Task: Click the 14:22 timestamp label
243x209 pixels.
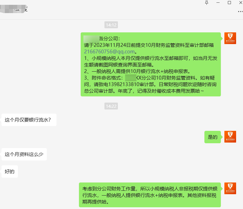Action: (x=111, y=106)
